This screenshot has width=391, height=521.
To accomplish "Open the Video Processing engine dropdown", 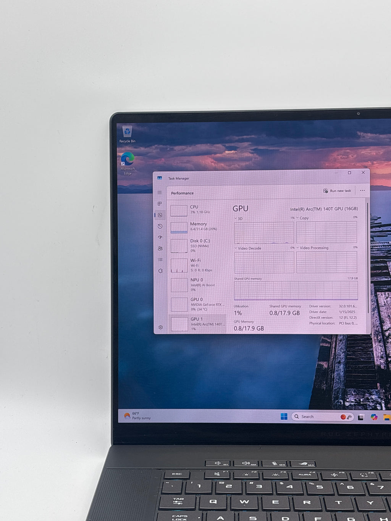I will [312, 248].
